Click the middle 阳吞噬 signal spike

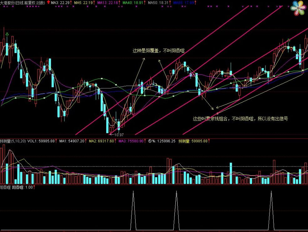(x=176, y=210)
